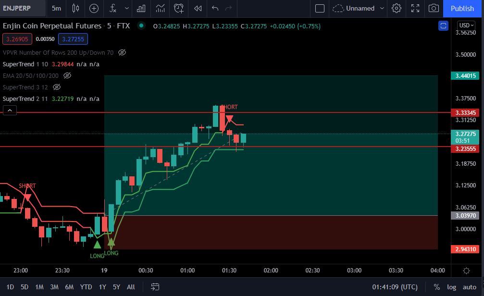
Task: Select the chart layout square icon
Action: point(320,8)
